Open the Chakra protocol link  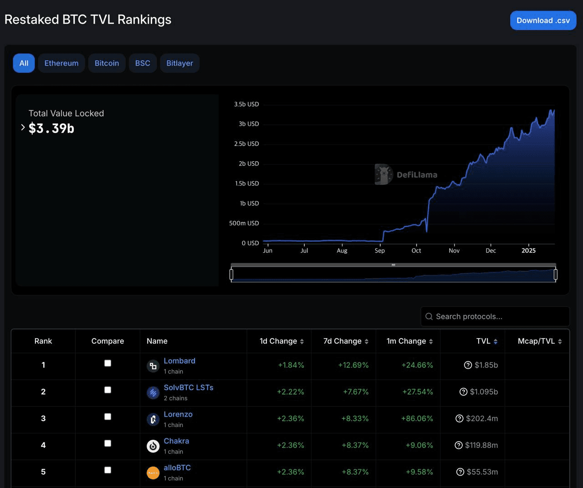(176, 441)
